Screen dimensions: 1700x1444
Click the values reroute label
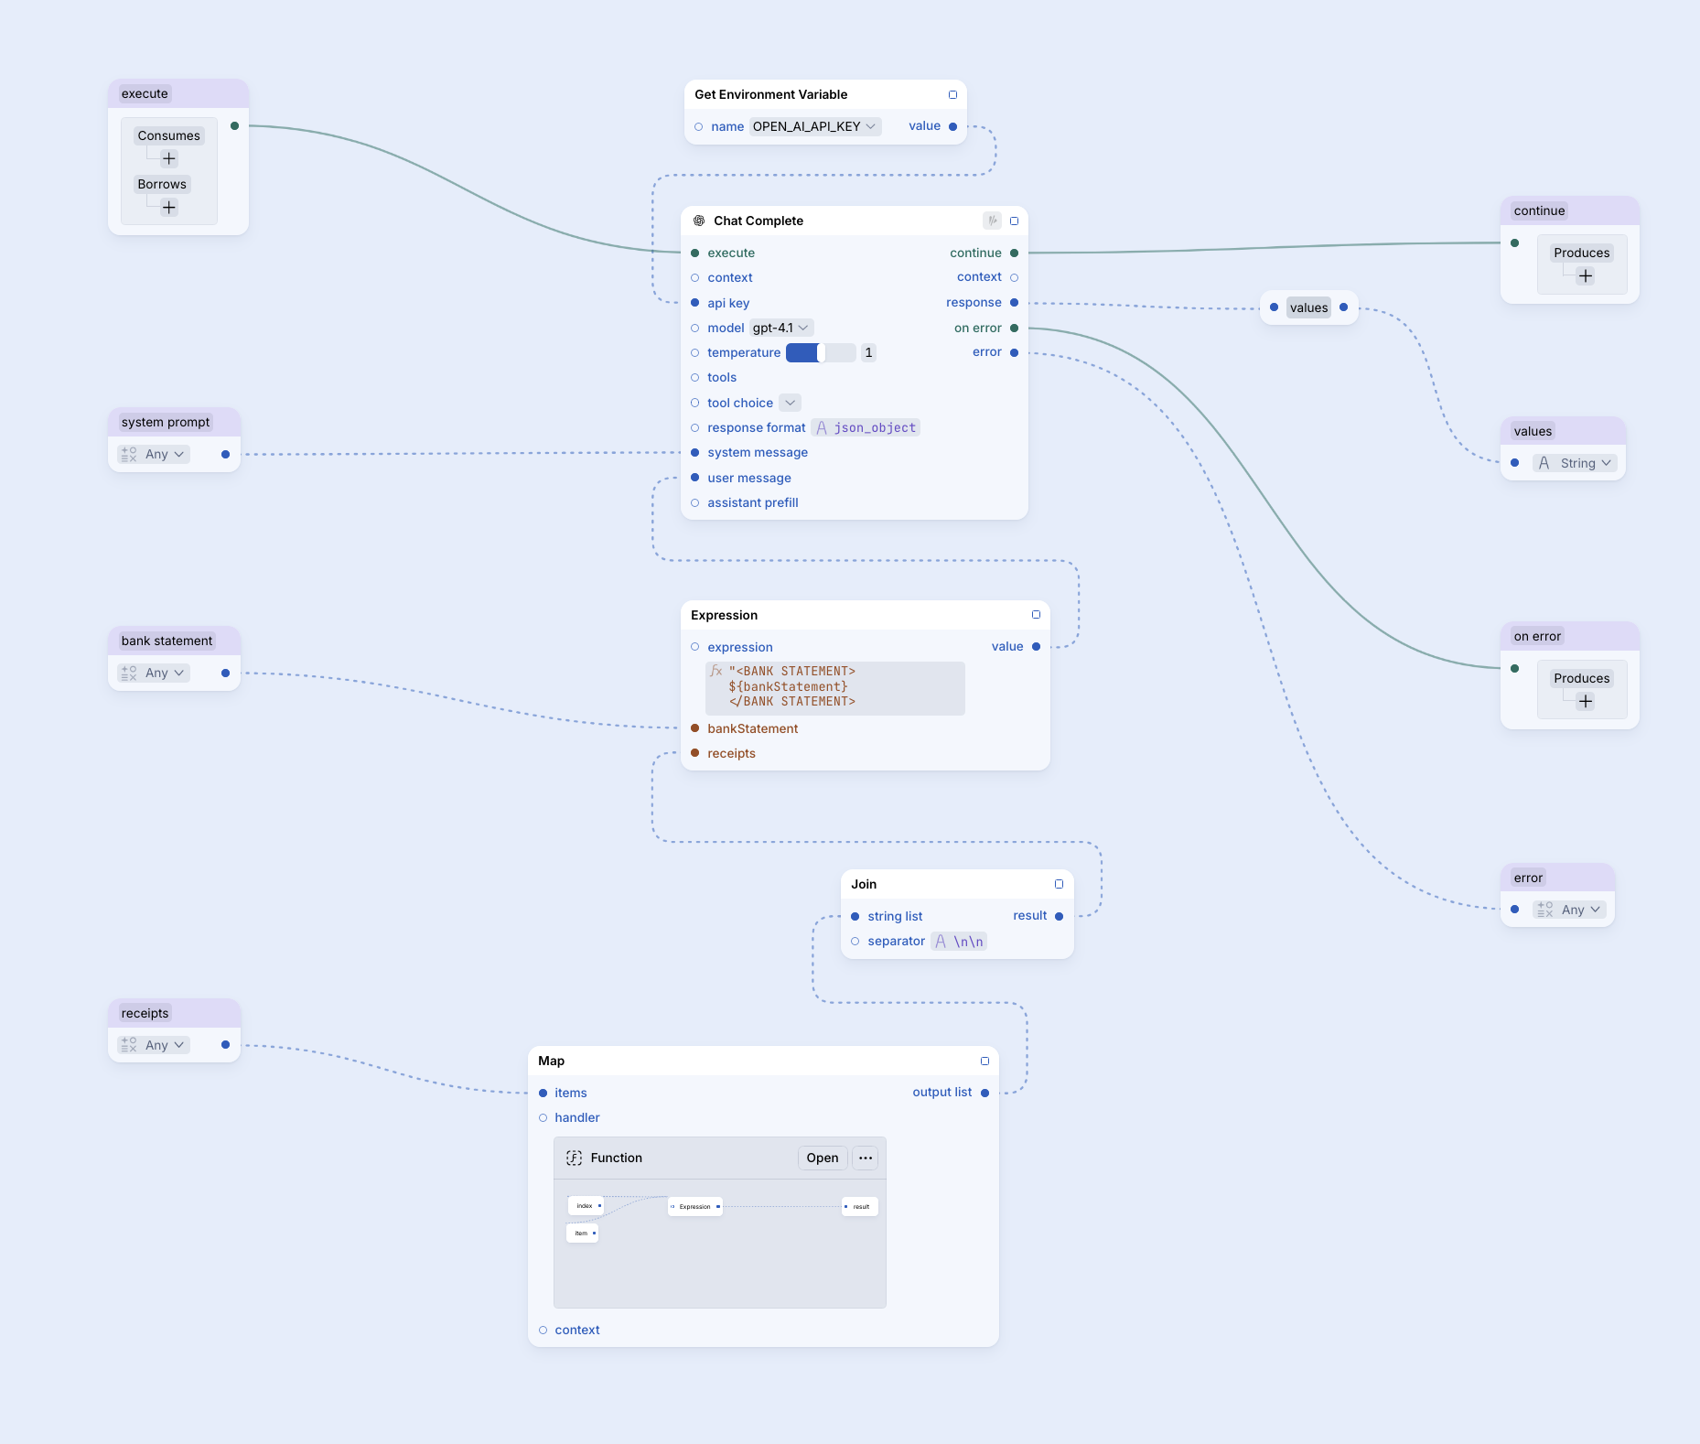(1308, 307)
